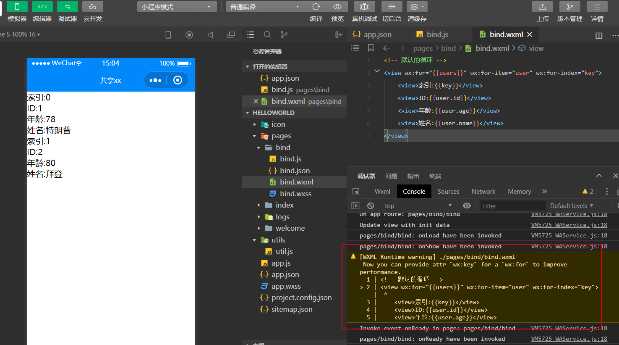Click the simulator stop/record circle icon

click(x=189, y=35)
